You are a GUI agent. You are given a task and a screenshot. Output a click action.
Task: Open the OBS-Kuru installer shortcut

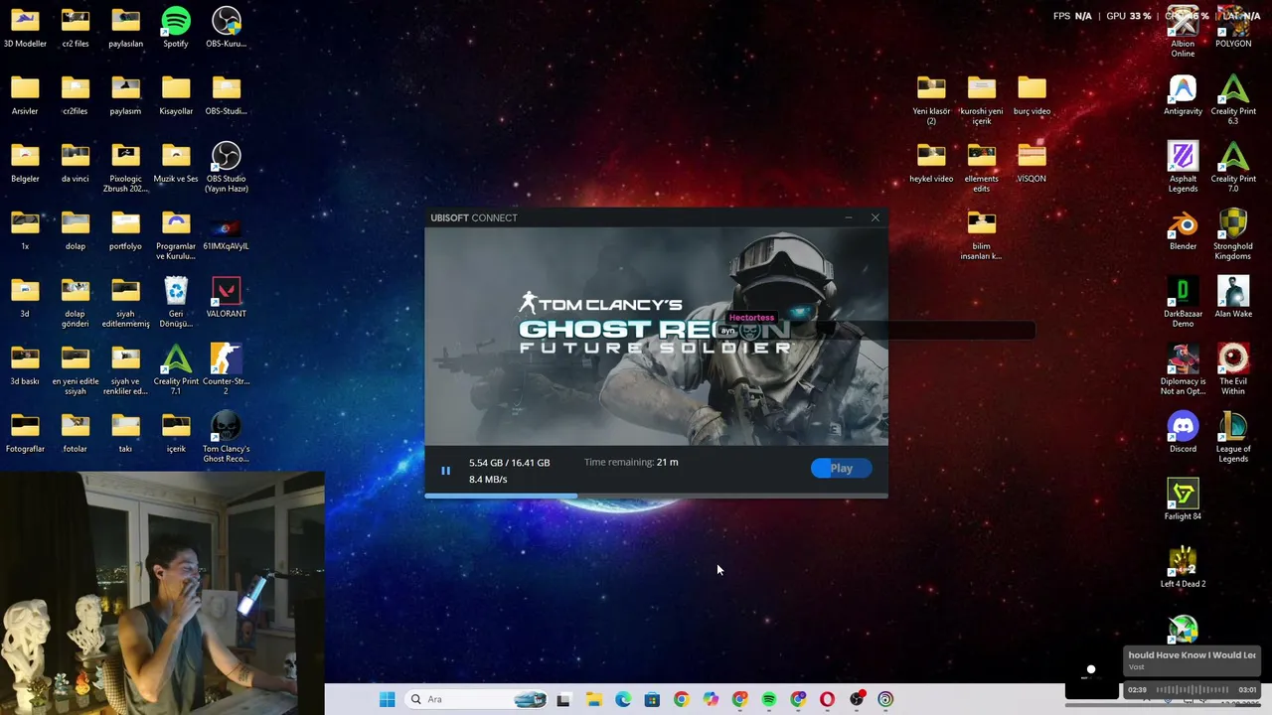coord(227,28)
